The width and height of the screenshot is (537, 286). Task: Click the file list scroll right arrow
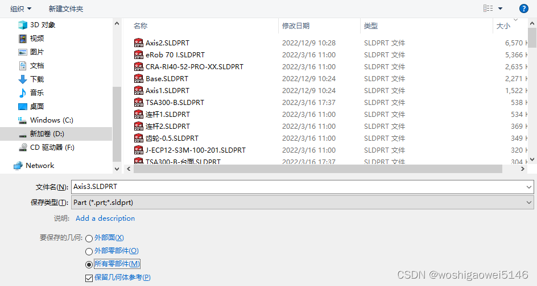click(523, 169)
